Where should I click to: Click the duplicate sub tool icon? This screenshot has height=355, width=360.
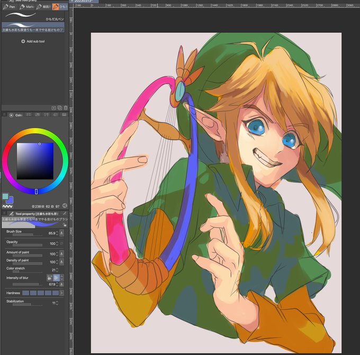tap(60, 108)
